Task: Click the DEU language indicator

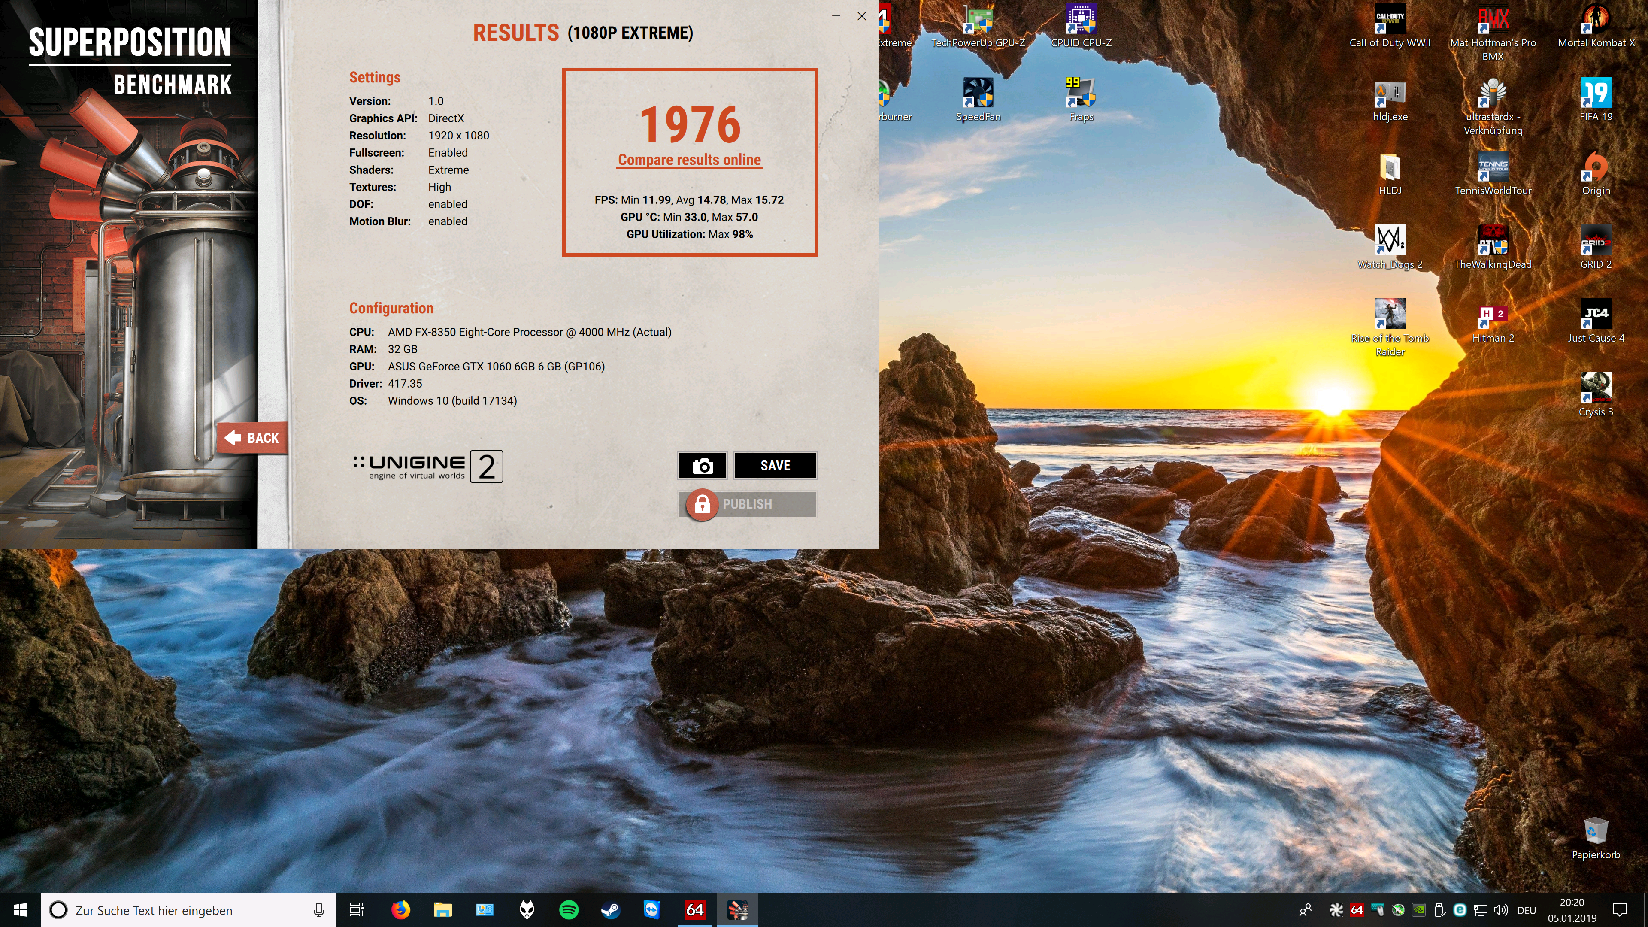Action: click(x=1527, y=910)
